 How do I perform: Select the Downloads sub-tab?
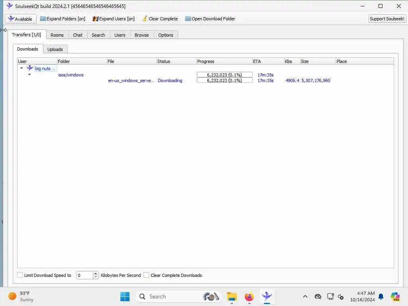pos(28,49)
